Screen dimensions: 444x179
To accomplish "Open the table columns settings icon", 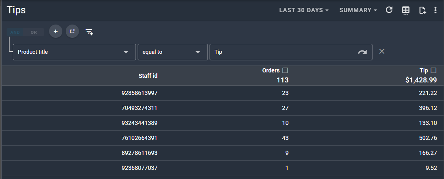I will point(405,10).
